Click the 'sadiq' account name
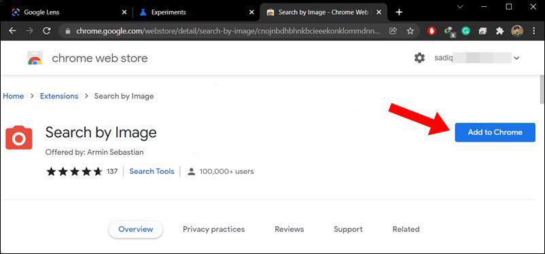 click(444, 58)
